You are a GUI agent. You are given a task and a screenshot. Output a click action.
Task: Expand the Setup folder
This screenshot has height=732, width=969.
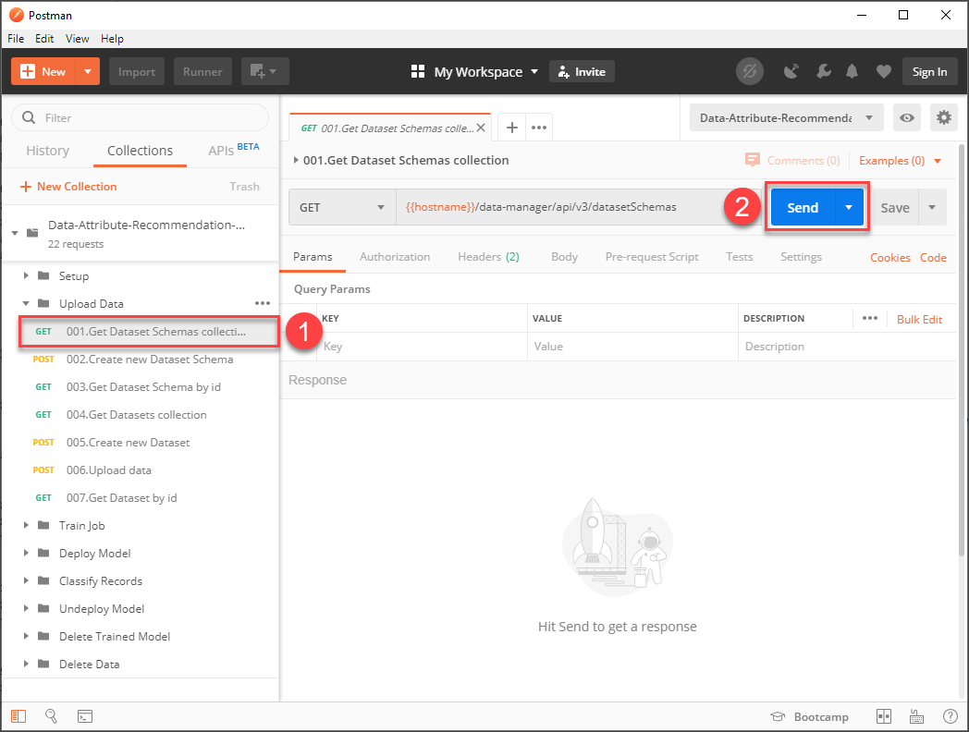(x=26, y=275)
